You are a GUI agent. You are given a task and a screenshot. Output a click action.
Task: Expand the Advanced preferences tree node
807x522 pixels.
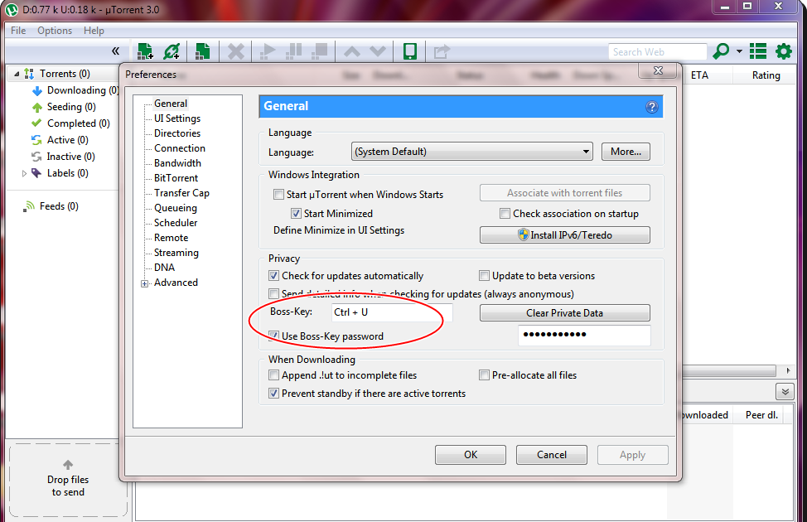[x=145, y=283]
